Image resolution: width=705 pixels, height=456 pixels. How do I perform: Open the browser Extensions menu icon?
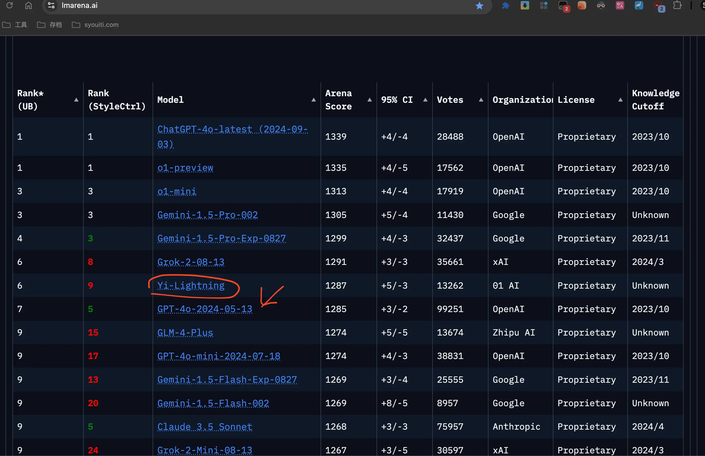tap(677, 6)
